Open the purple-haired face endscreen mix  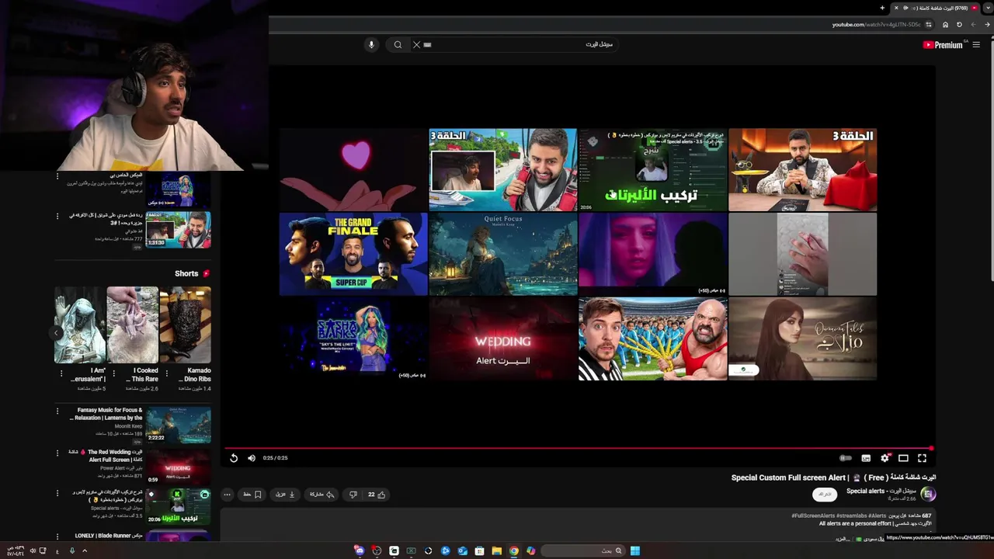pos(653,255)
